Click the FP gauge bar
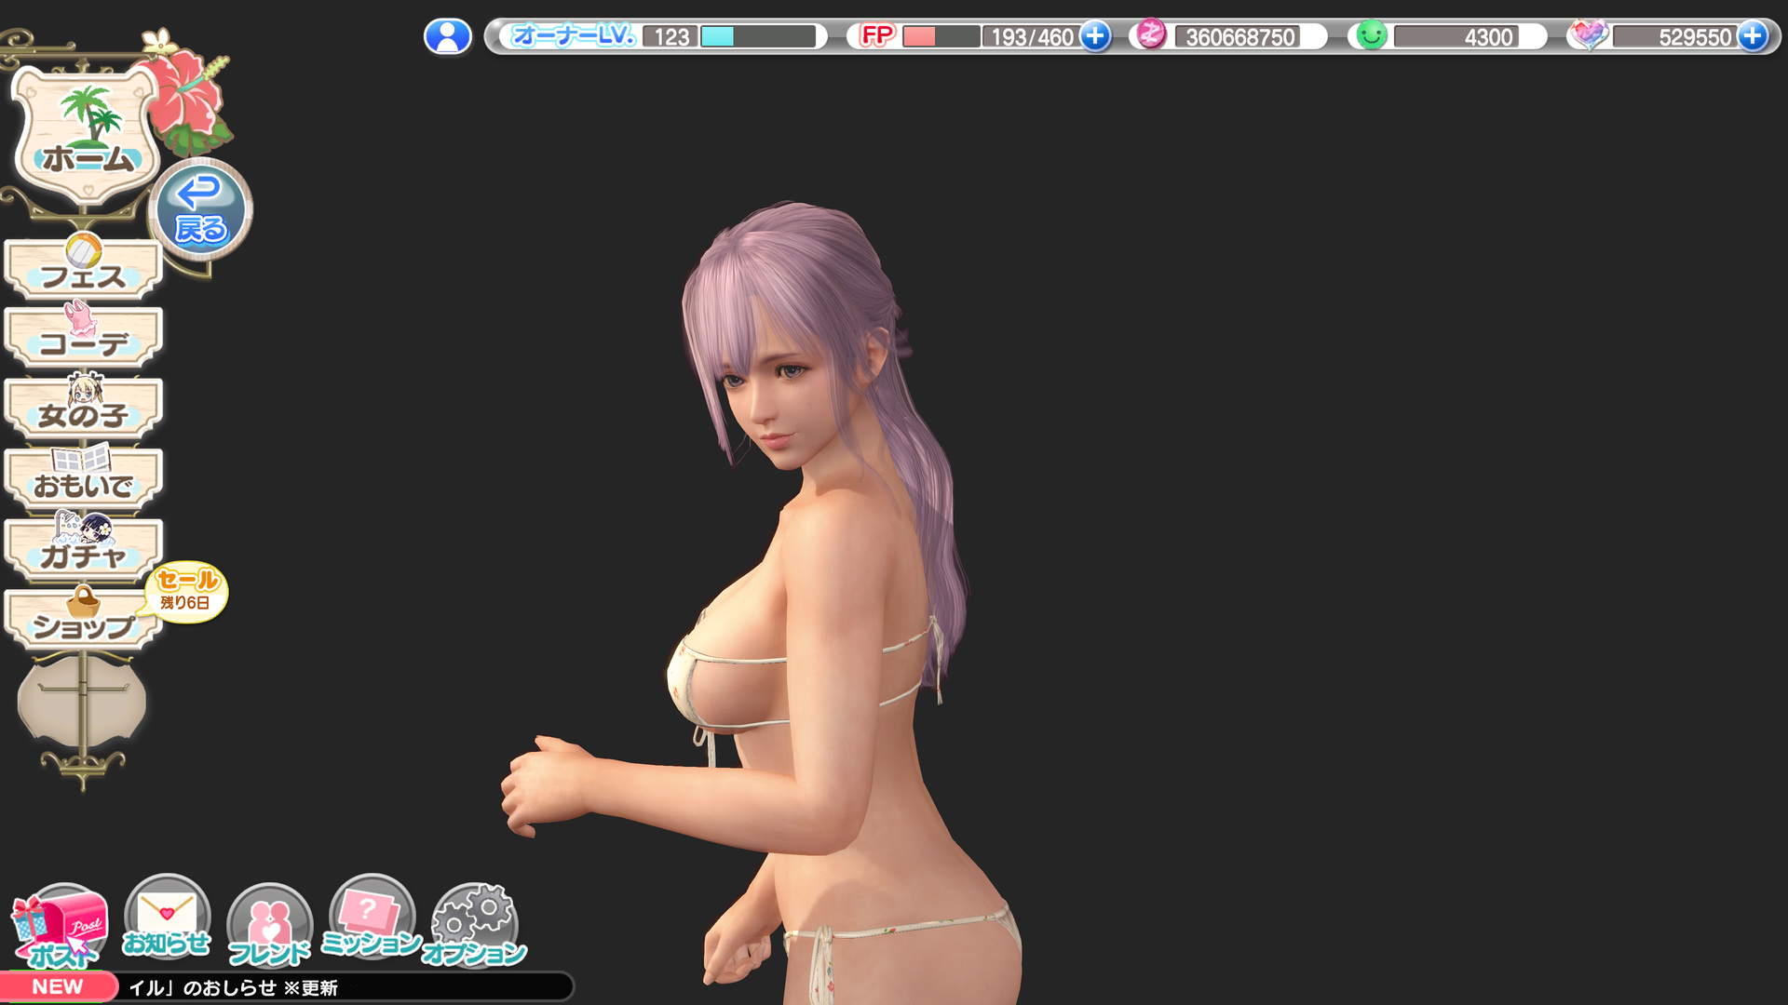Viewport: 1788px width, 1005px height. tap(941, 36)
